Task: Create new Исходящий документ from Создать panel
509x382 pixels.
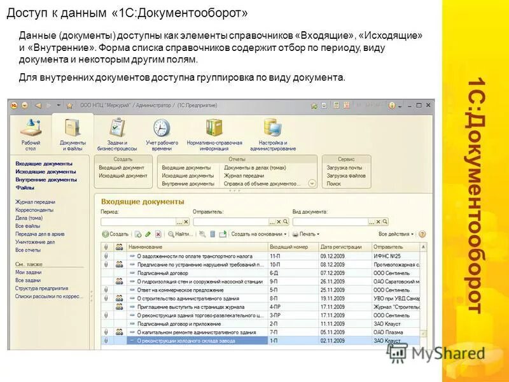Action: click(123, 176)
